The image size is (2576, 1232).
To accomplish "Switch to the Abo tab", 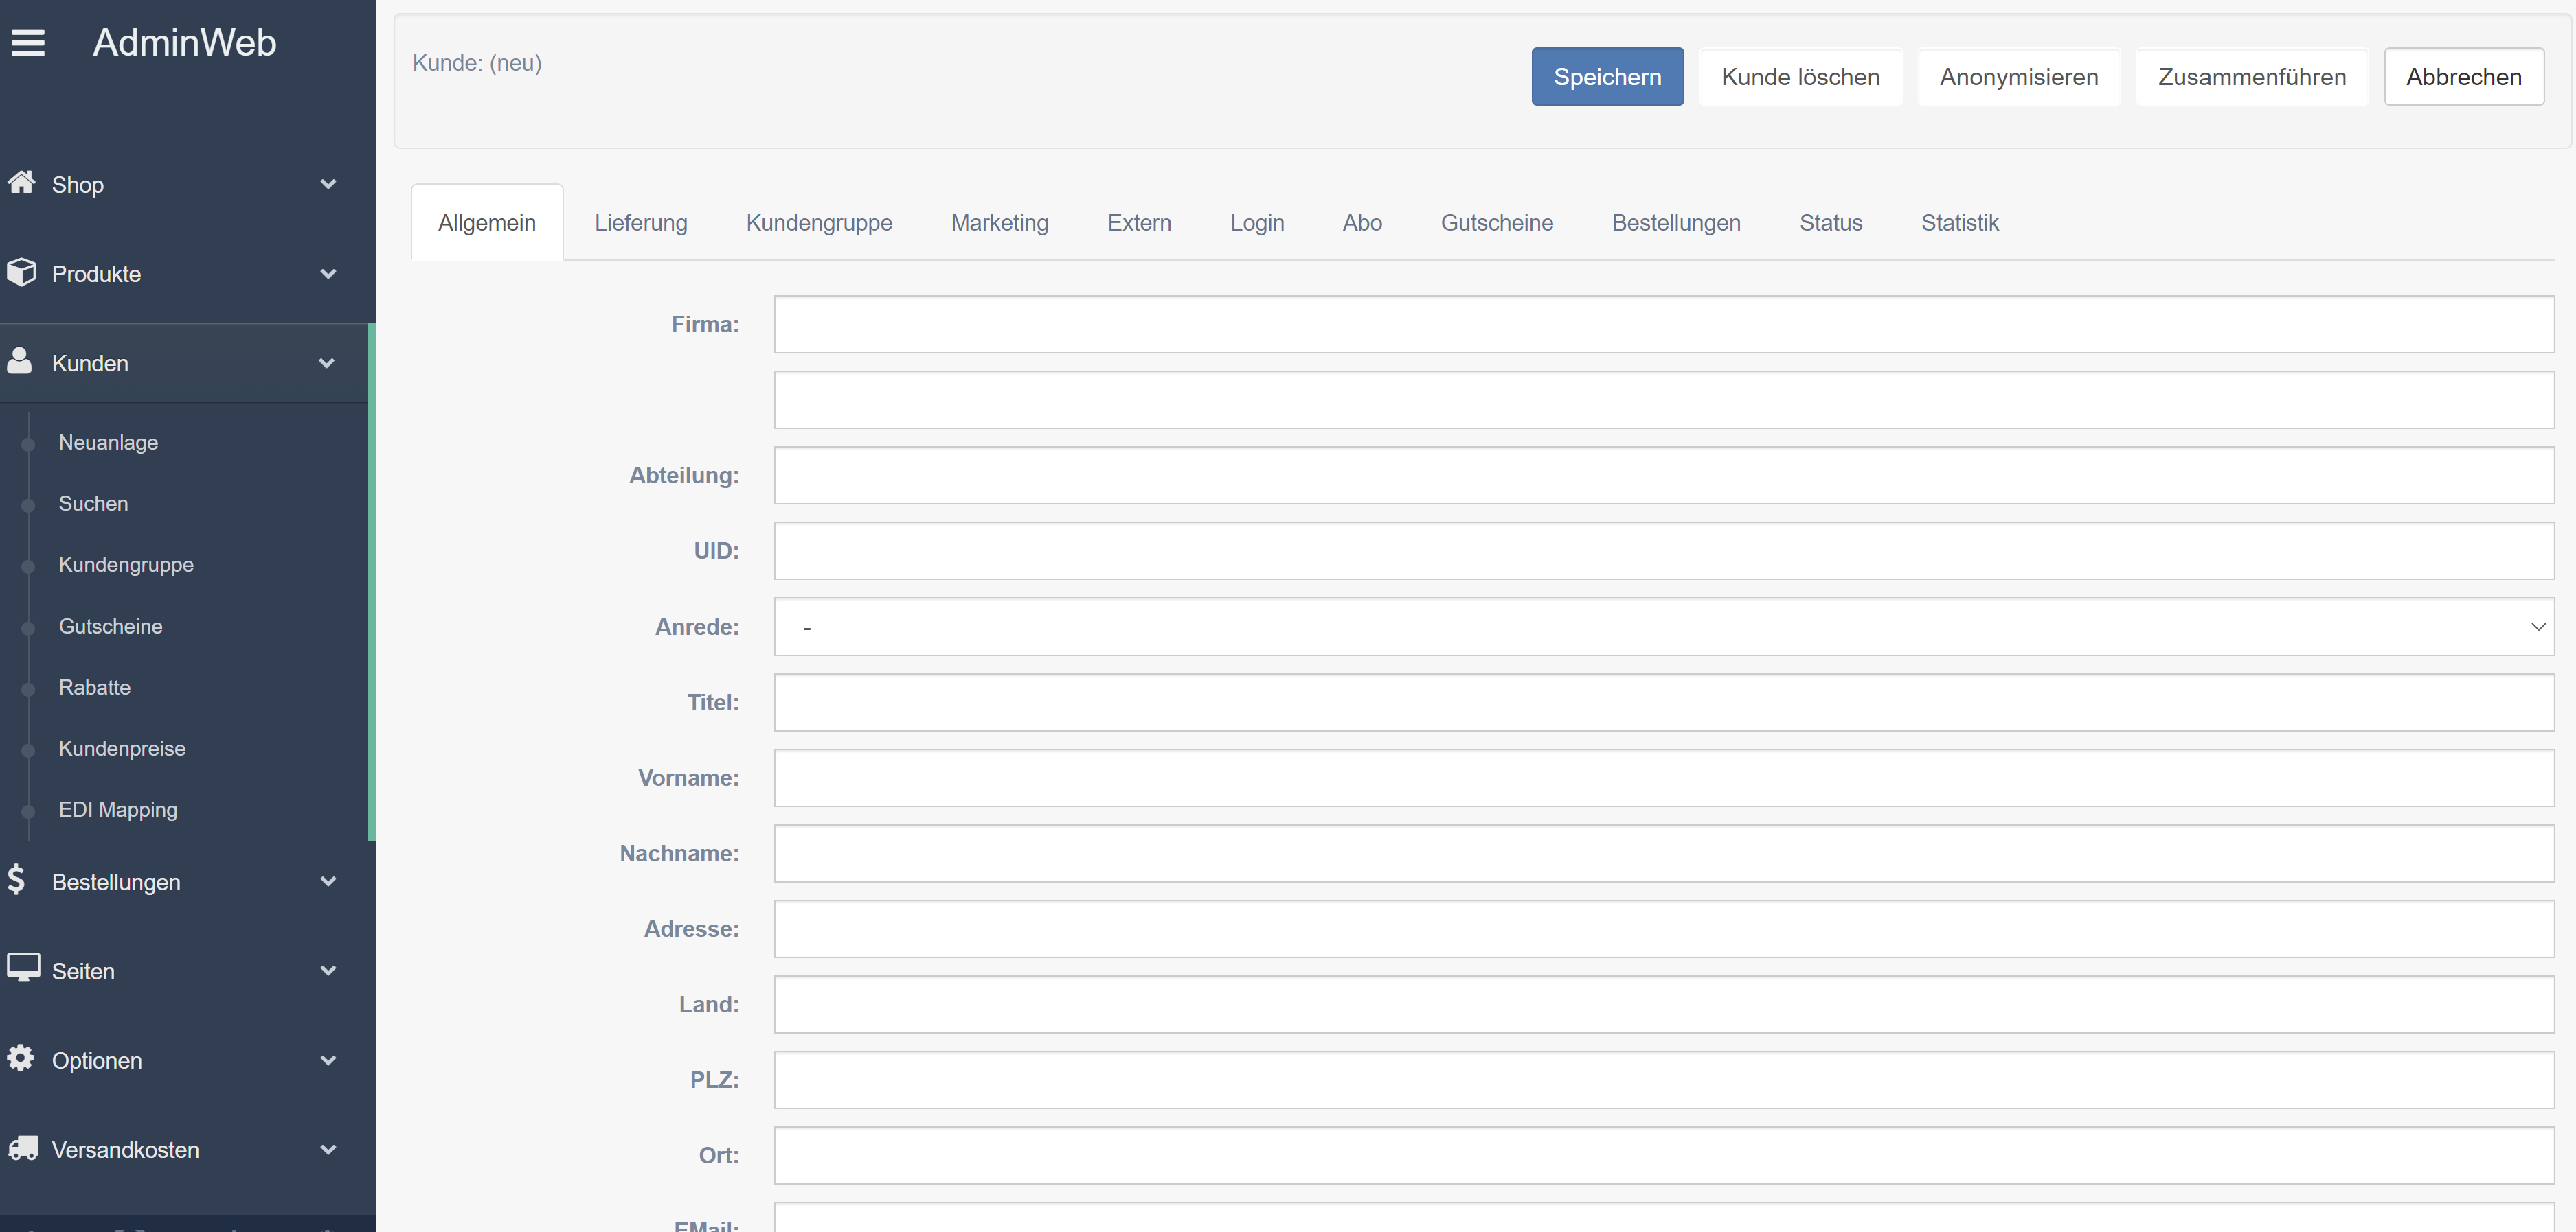I will pyautogui.click(x=1362, y=223).
